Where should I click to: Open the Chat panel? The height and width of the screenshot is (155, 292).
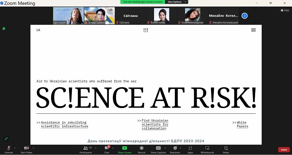pos(107,149)
